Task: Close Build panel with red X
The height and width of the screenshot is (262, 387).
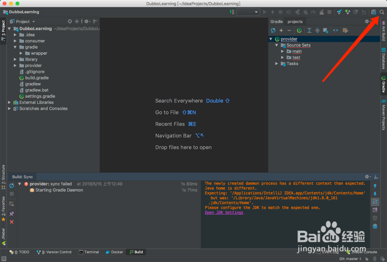Action: (12, 222)
